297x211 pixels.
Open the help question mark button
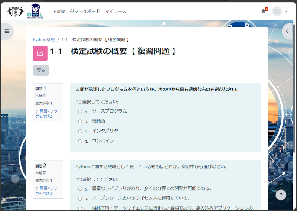[281, 195]
